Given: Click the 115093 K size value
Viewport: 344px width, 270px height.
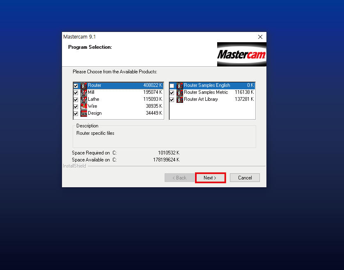Looking at the screenshot, I should [x=153, y=99].
